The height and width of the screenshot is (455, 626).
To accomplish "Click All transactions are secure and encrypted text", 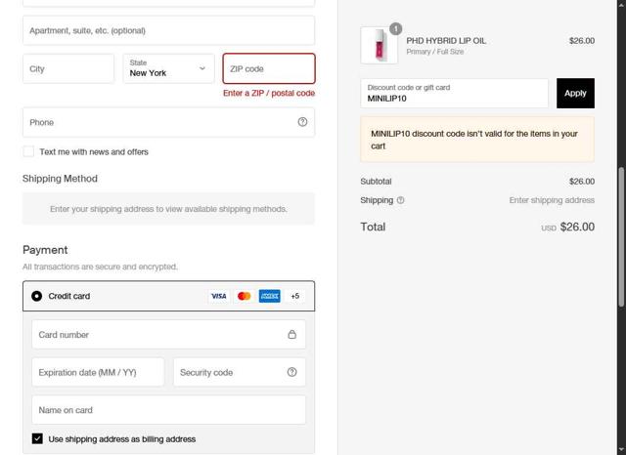I will pos(100,267).
